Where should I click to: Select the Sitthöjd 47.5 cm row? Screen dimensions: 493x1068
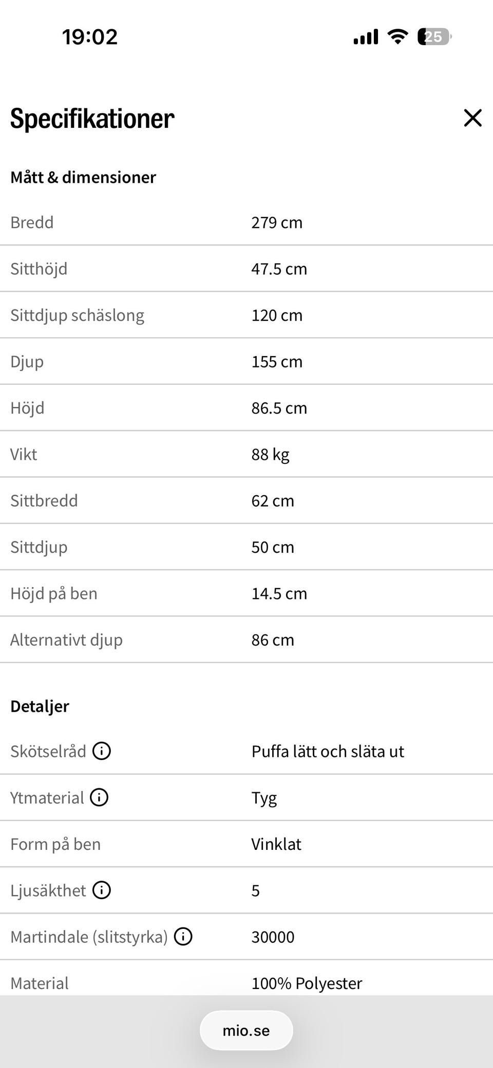point(246,268)
